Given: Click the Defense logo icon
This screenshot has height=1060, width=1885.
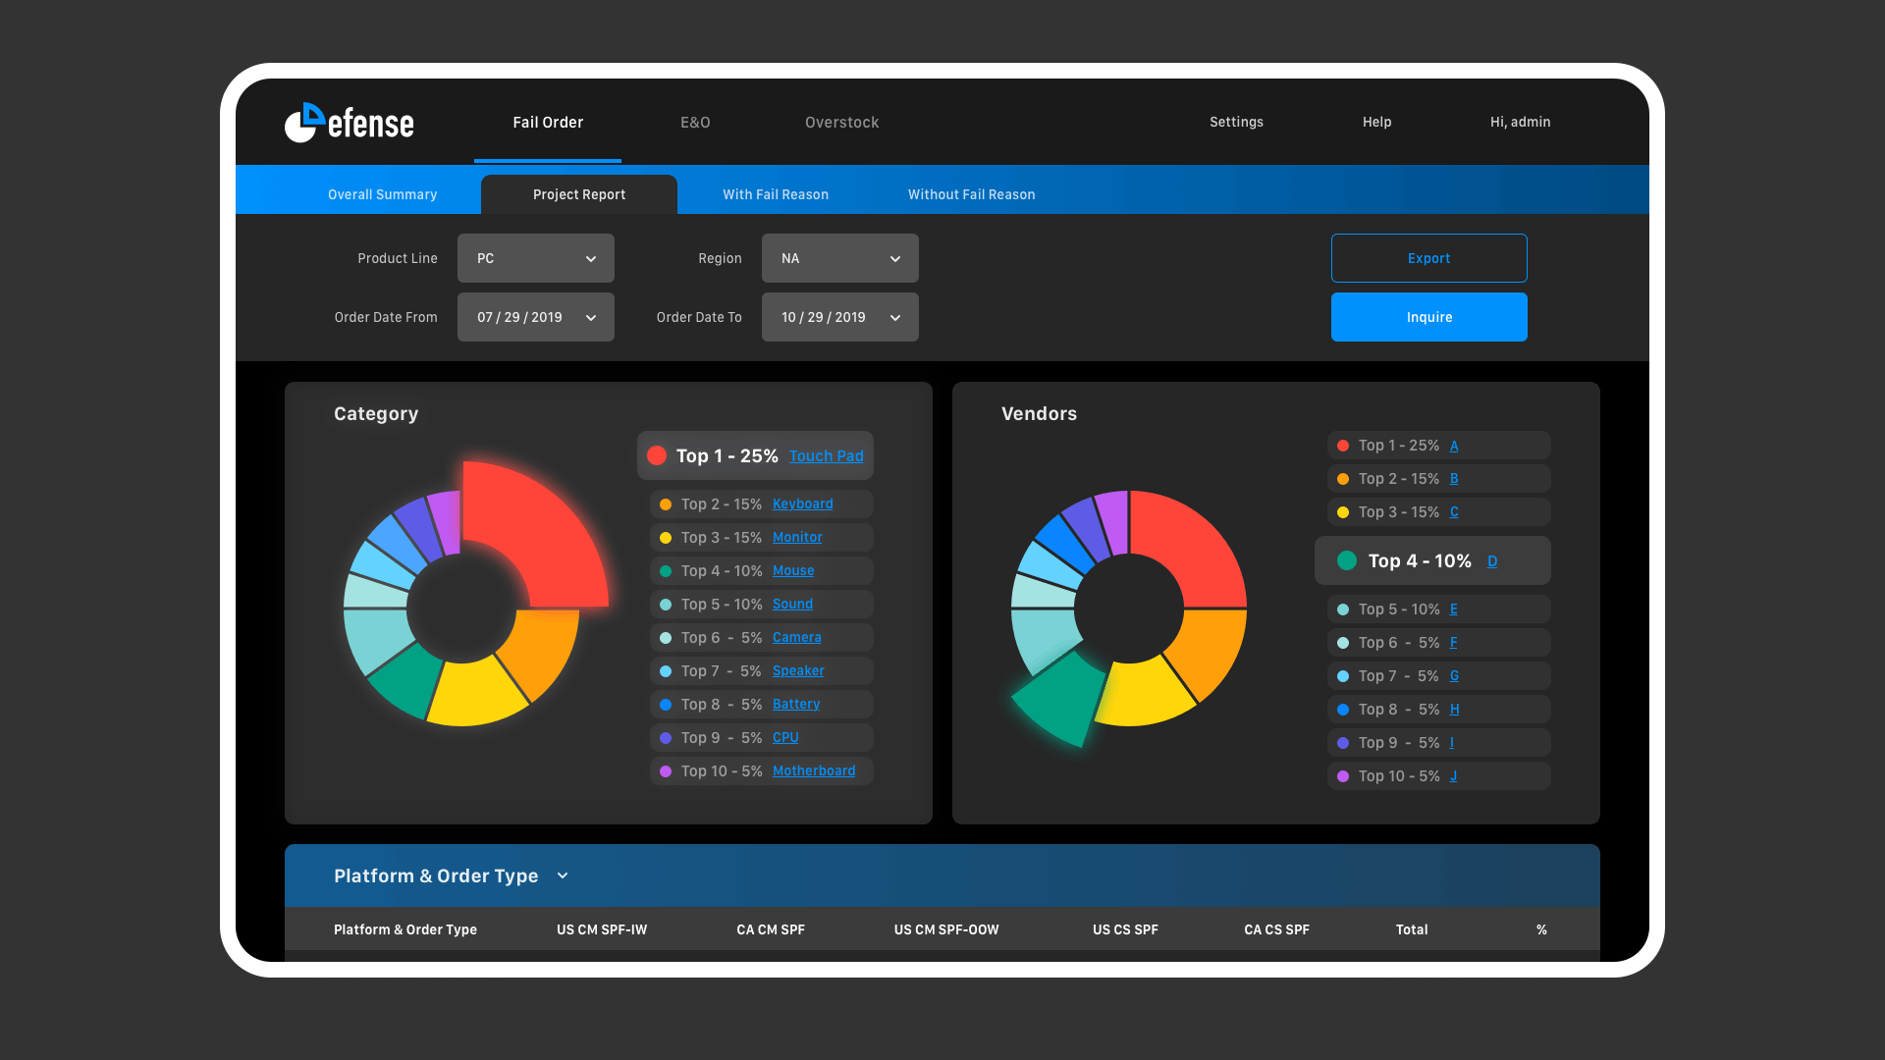Looking at the screenshot, I should pos(304,123).
